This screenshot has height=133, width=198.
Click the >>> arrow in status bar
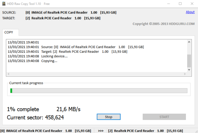pos(101,131)
